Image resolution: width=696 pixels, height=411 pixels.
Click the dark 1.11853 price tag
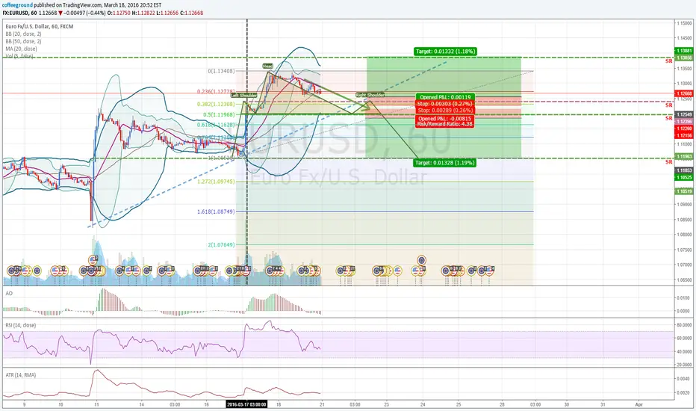683,170
